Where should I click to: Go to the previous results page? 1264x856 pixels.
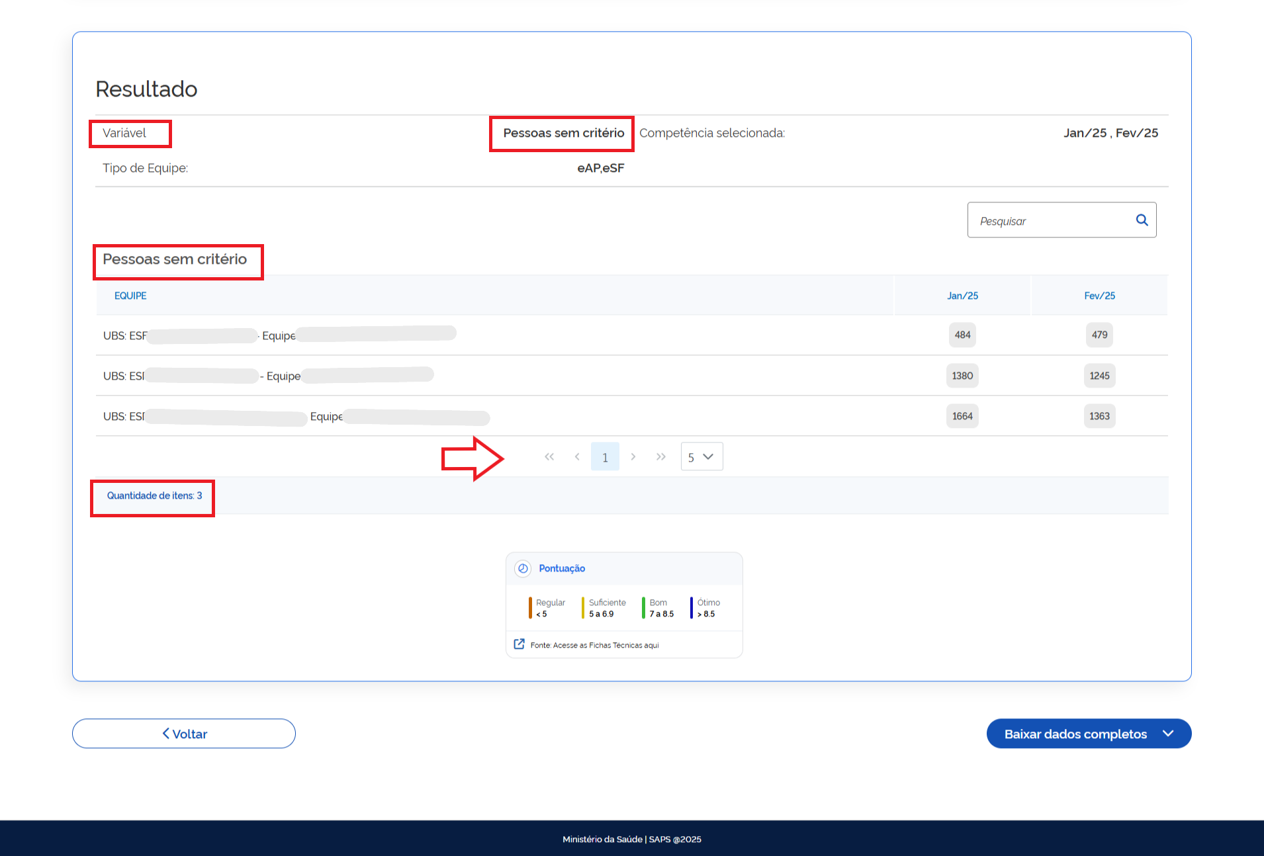pos(577,456)
